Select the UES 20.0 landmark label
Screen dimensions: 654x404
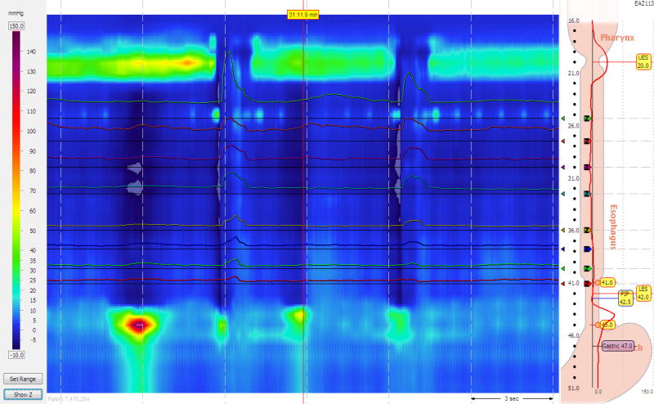643,61
